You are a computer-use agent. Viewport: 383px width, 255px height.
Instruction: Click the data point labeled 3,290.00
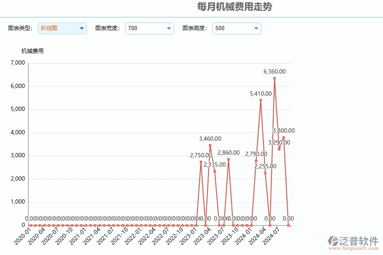coord(279,149)
